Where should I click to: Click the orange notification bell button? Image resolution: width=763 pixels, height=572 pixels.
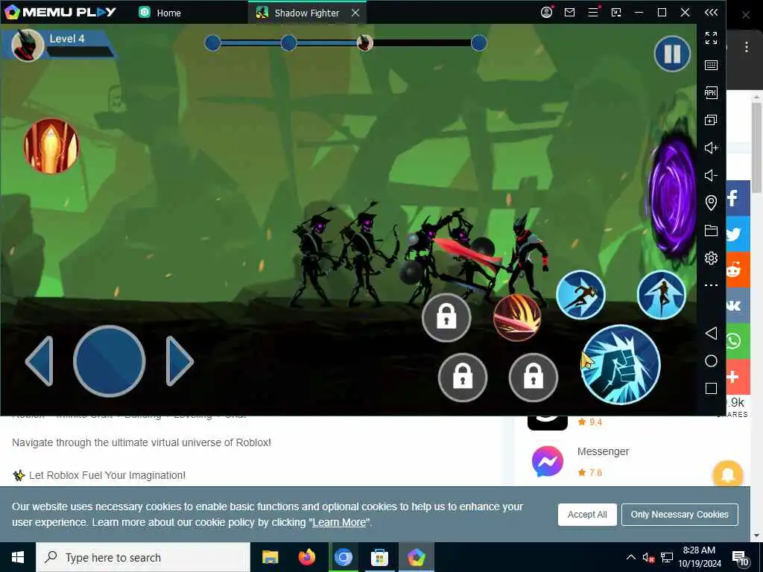pos(728,474)
